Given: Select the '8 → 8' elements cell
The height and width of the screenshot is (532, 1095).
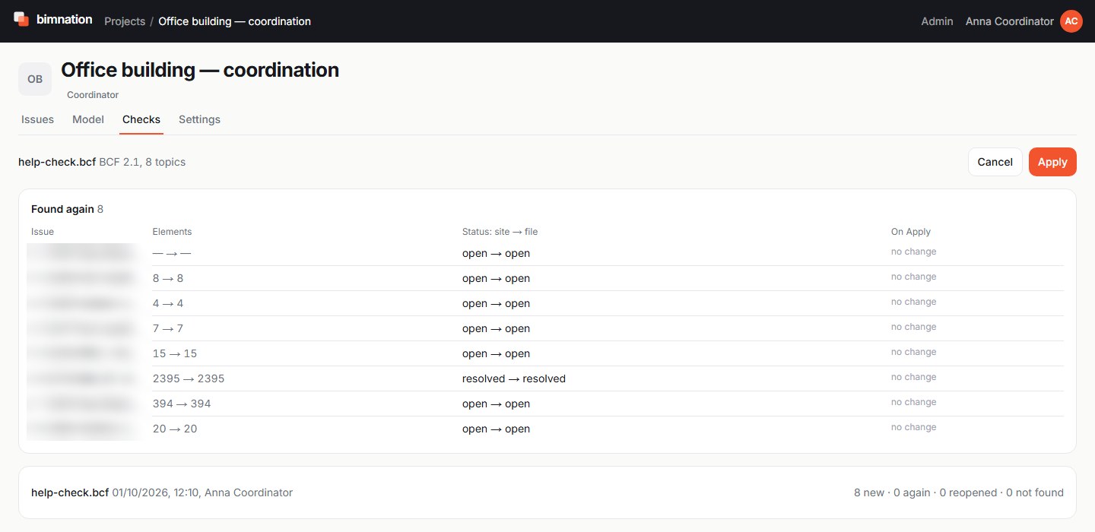Looking at the screenshot, I should click(x=168, y=278).
